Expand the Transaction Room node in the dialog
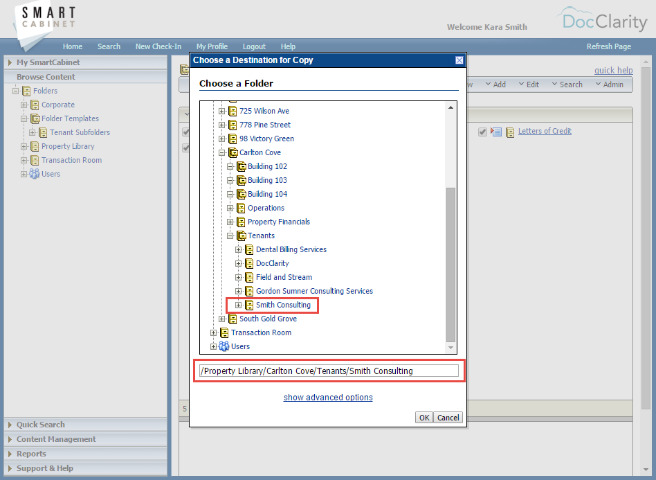This screenshot has height=480, width=656. [x=214, y=332]
